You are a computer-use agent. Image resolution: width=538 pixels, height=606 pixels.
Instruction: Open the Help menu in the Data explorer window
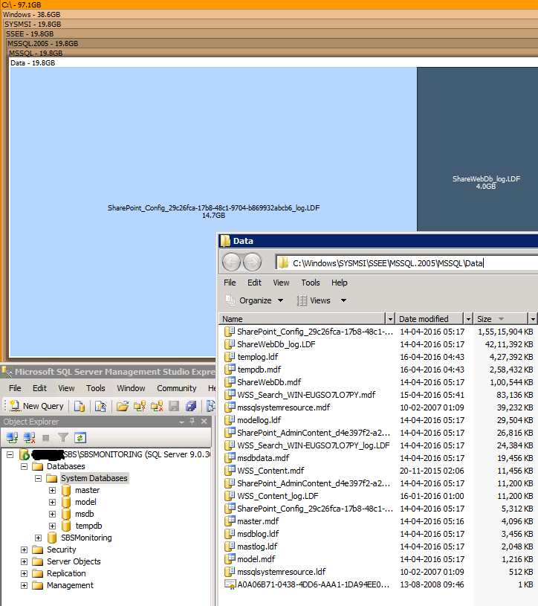tap(339, 283)
